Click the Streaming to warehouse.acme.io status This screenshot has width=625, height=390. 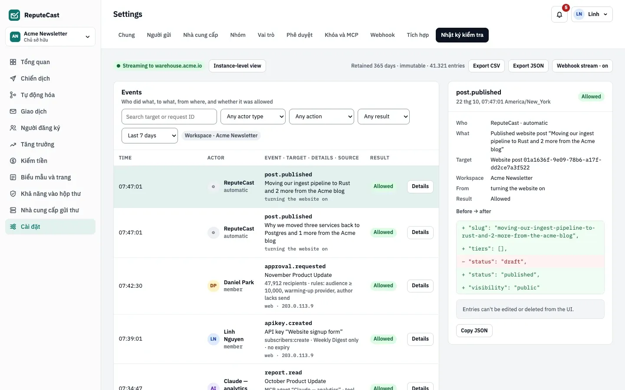[159, 66]
